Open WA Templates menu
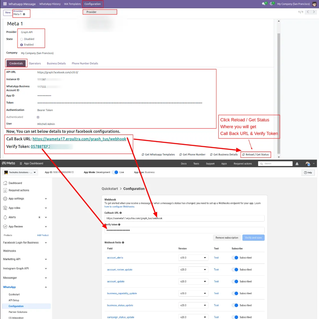The width and height of the screenshot is (319, 319). (x=72, y=4)
